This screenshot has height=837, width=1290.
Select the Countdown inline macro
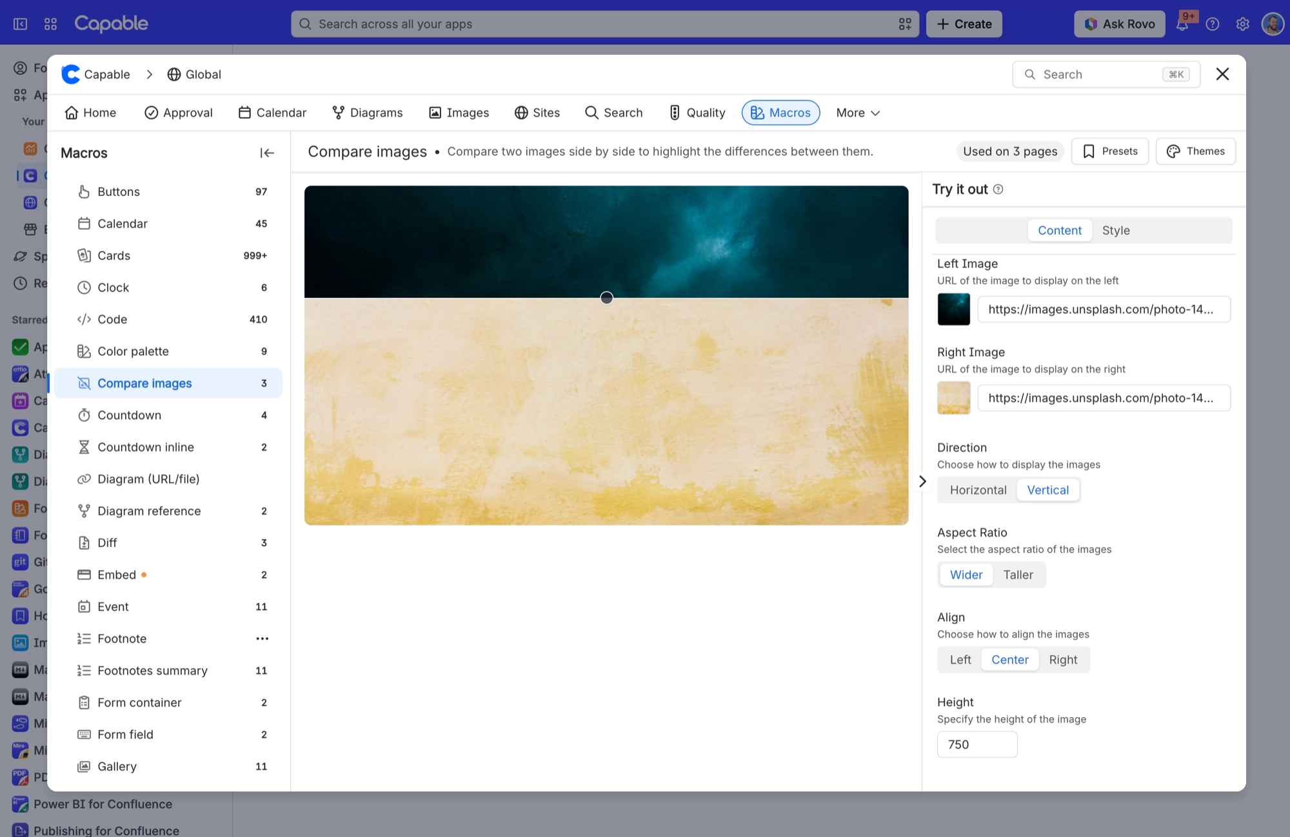pos(168,447)
